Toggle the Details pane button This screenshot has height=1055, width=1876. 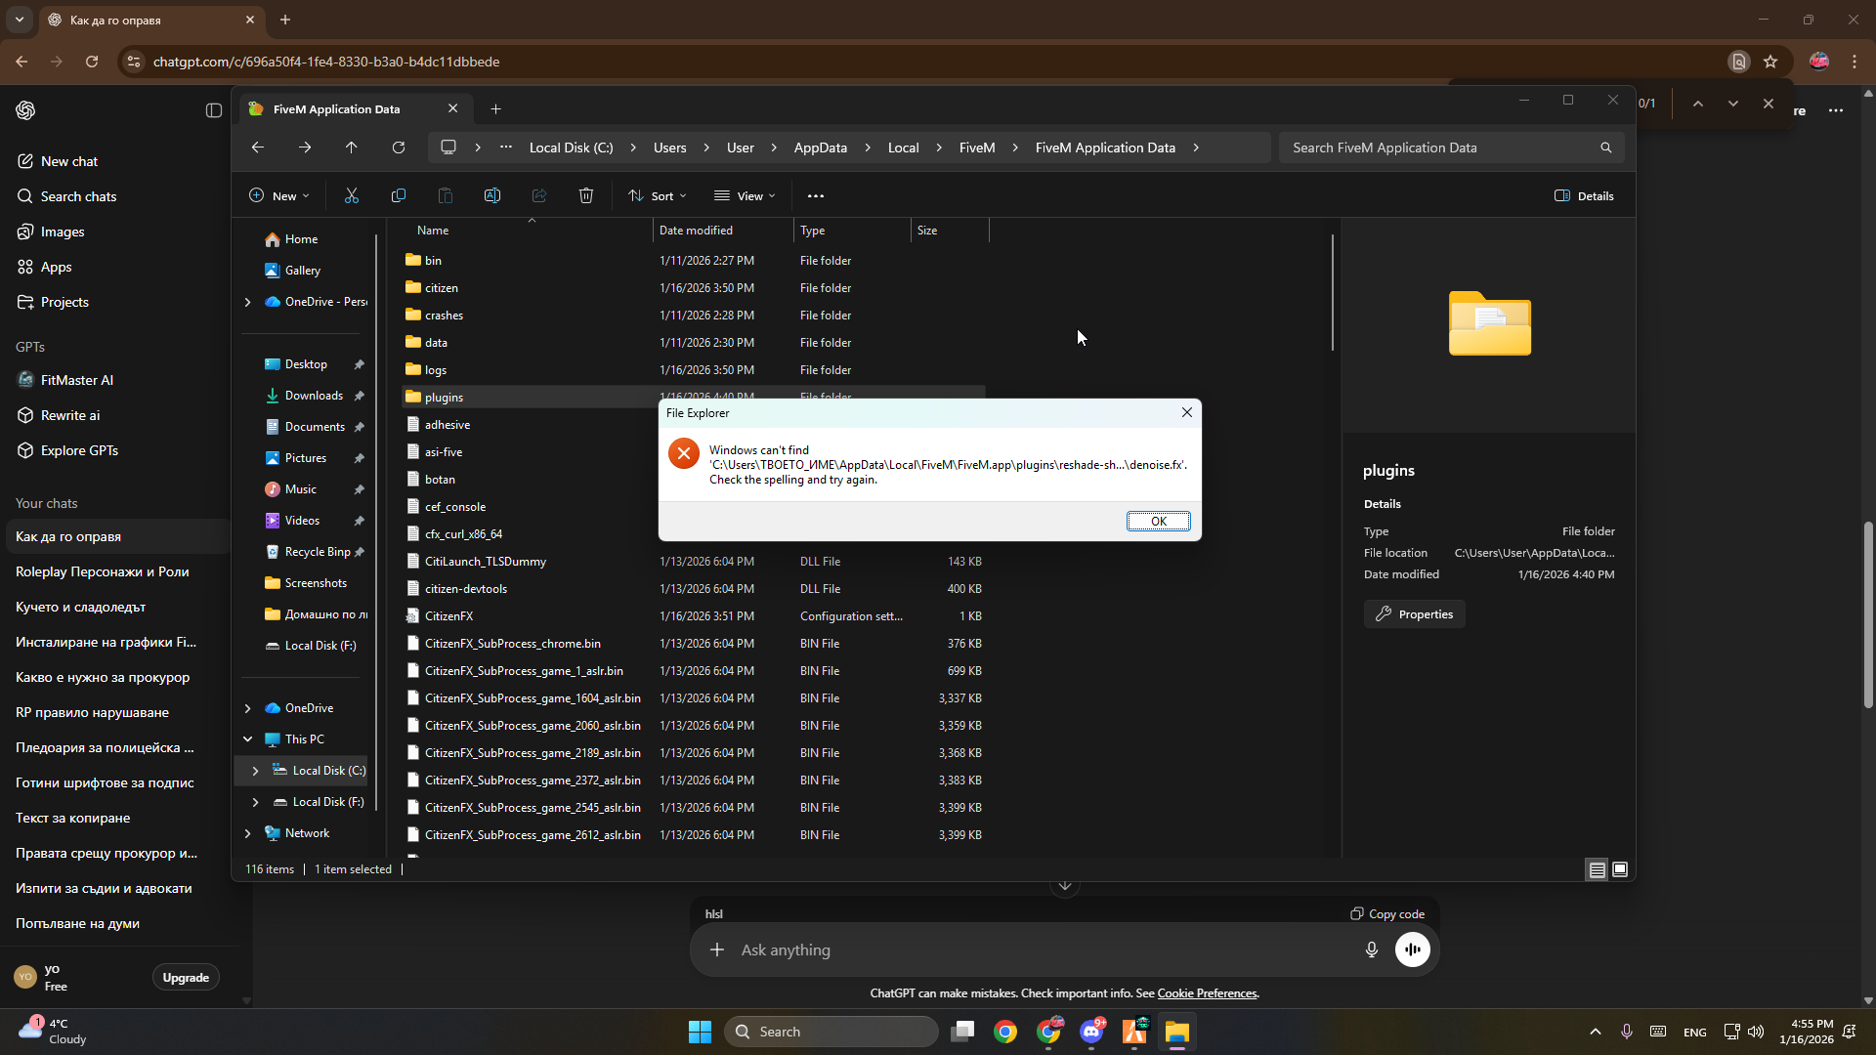tap(1584, 196)
